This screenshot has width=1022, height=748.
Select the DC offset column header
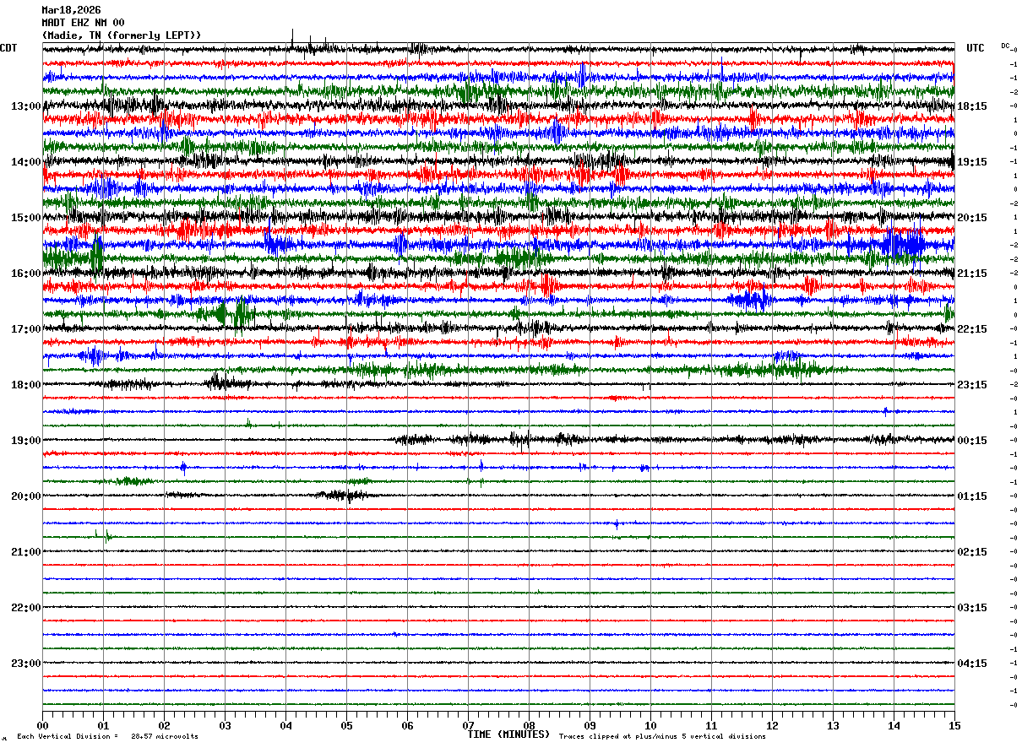click(1005, 46)
